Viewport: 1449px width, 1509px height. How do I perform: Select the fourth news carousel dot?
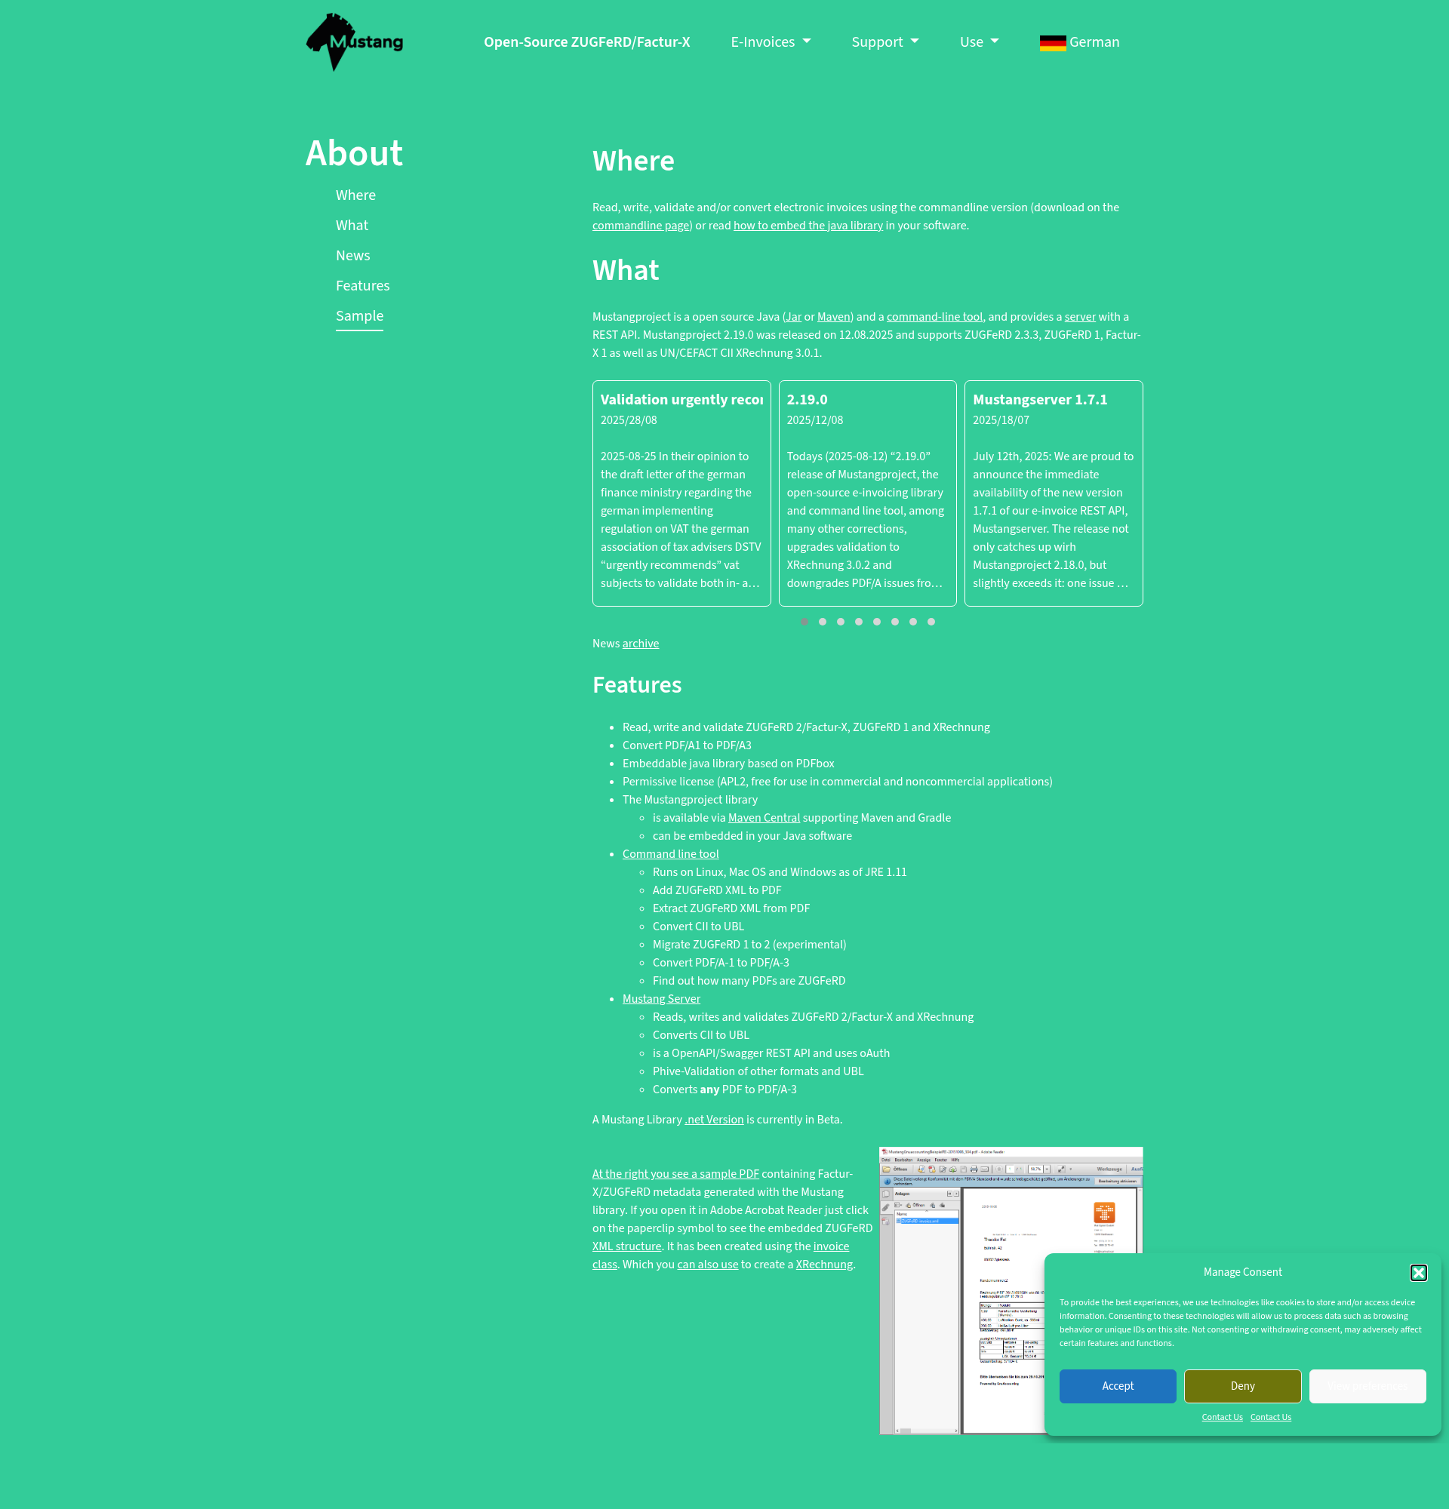click(859, 621)
